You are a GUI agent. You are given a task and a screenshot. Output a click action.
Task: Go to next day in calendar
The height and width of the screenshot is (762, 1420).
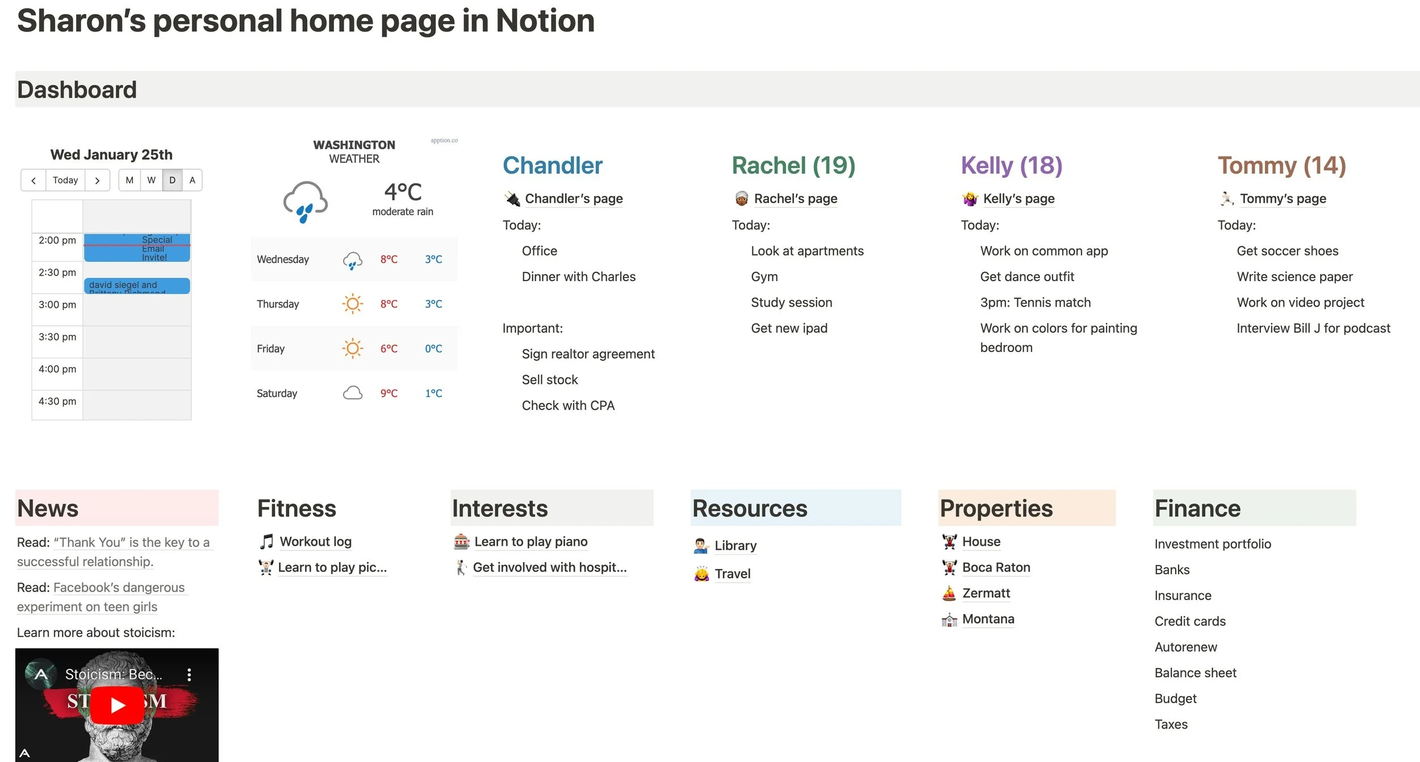point(97,181)
